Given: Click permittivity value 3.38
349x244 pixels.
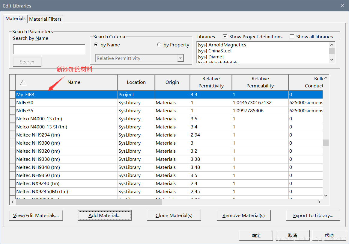Looking at the screenshot, I should [x=211, y=159].
